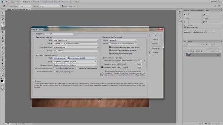Open the workspace switcher icon
The height and width of the screenshot is (125, 223).
tap(219, 6)
